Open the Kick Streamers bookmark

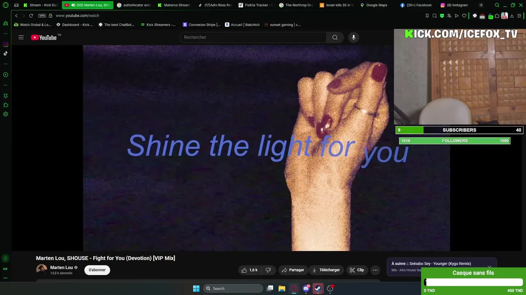[158, 25]
